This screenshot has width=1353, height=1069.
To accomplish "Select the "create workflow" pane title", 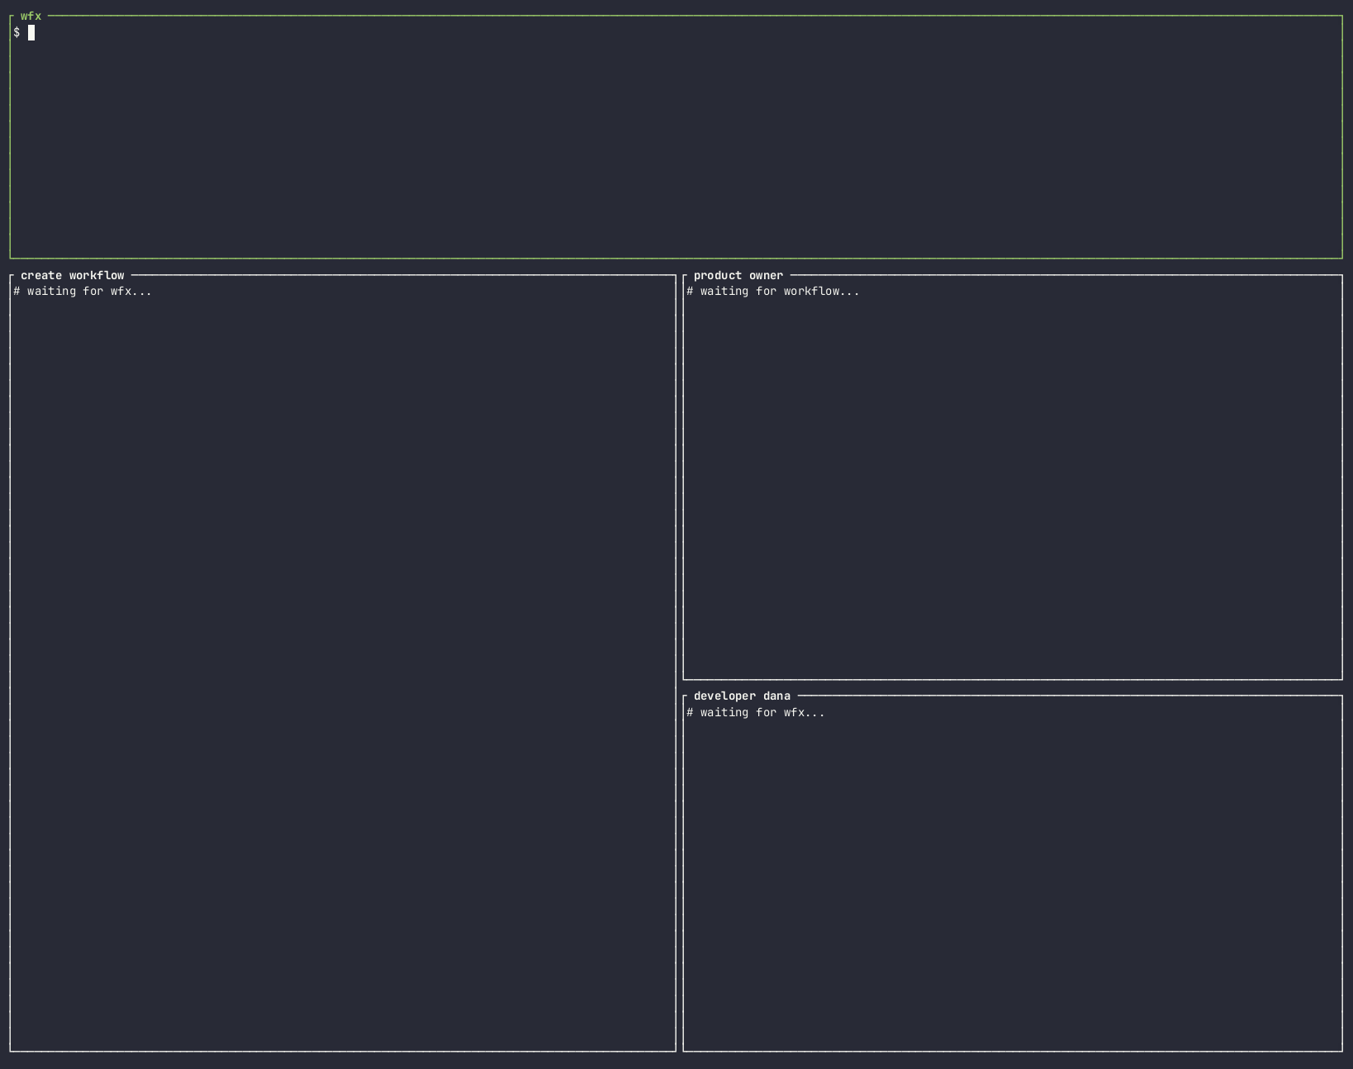I will (x=73, y=275).
